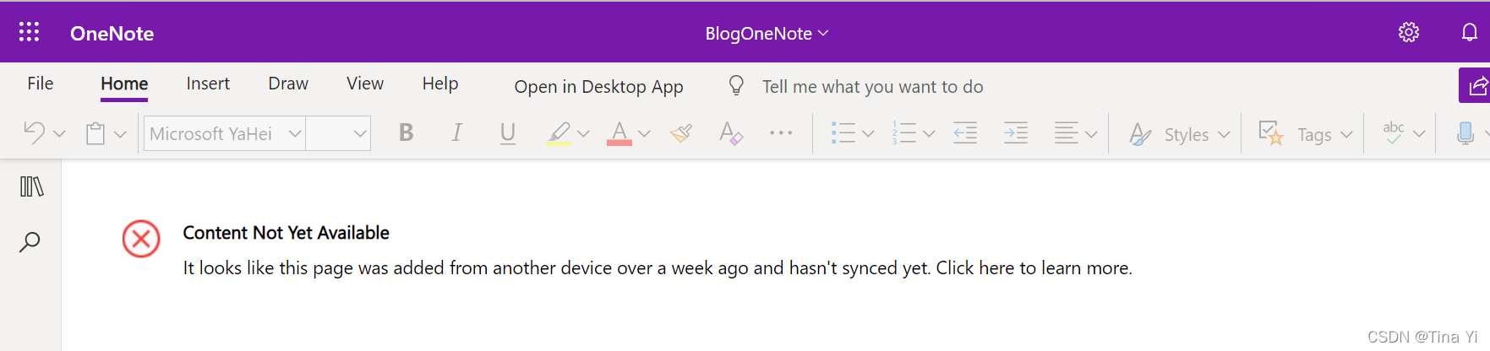Screen dimensions: 1490x351
Task: Click the Clear Formatting icon
Action: click(731, 133)
